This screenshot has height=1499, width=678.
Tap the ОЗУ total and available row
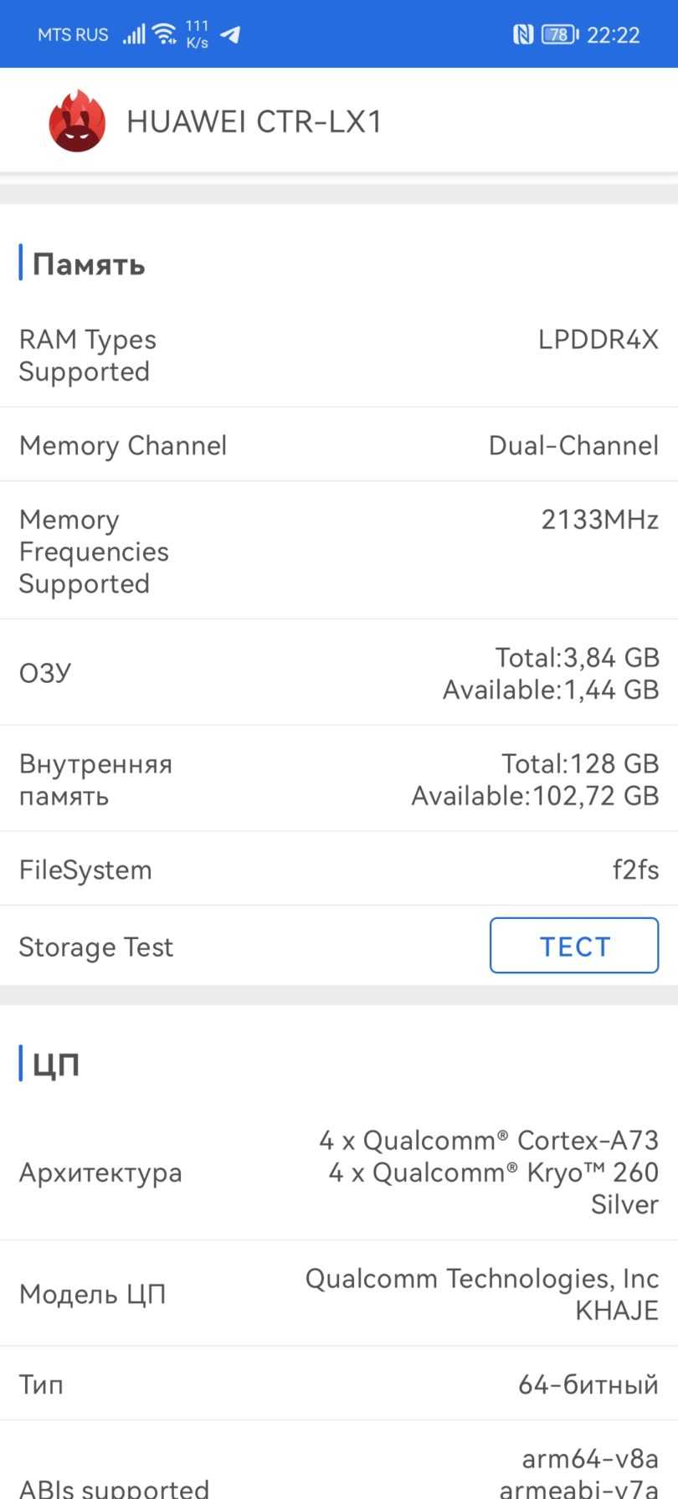pyautogui.click(x=338, y=673)
